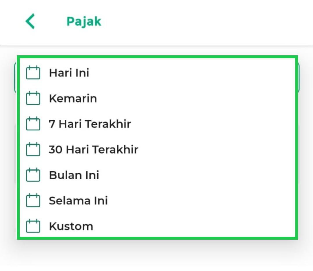Click the calendar icon beside 7 Hari Terakhir
The height and width of the screenshot is (271, 313).
[33, 124]
